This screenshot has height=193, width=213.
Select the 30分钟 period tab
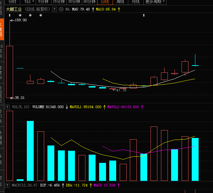pyautogui.click(x=74, y=2)
